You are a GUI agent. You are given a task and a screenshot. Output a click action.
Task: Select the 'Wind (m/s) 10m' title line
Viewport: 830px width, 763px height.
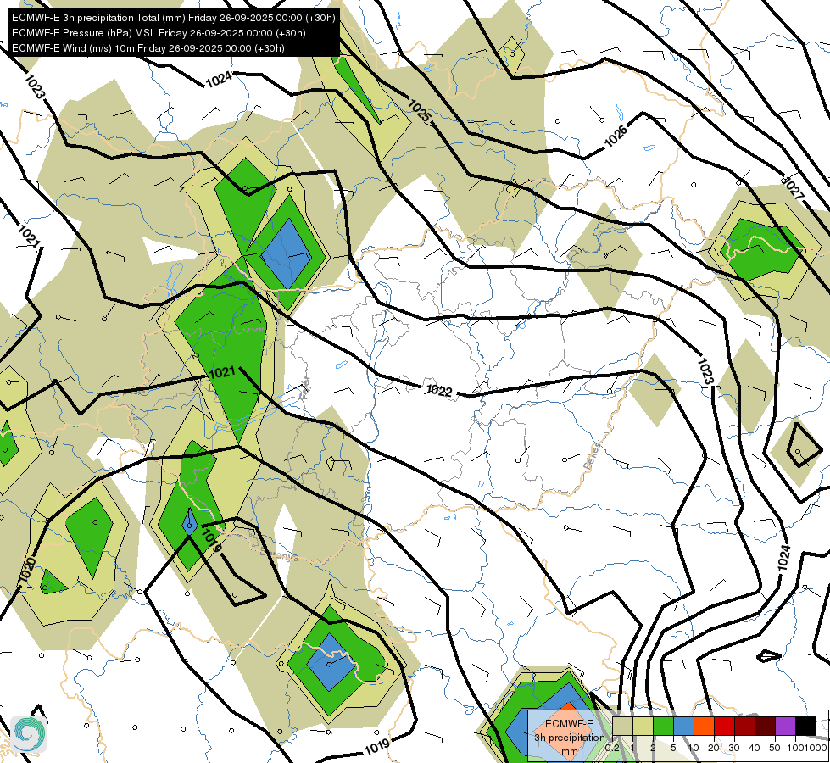pos(148,48)
